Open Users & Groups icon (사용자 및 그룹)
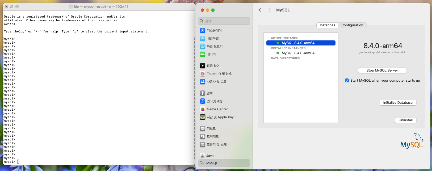Viewport: 432px width, 171px height. point(203,82)
